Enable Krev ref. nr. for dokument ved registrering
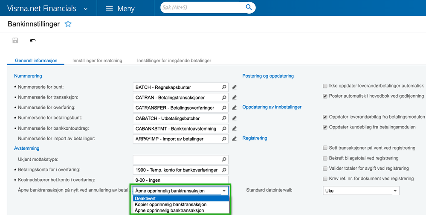The image size is (426, 215). (x=325, y=179)
